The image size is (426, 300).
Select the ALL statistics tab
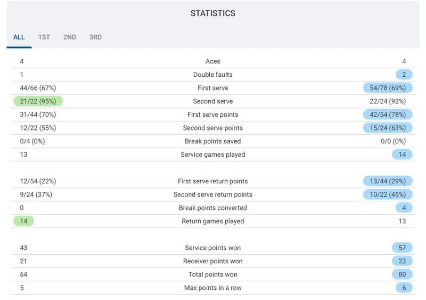coord(19,37)
